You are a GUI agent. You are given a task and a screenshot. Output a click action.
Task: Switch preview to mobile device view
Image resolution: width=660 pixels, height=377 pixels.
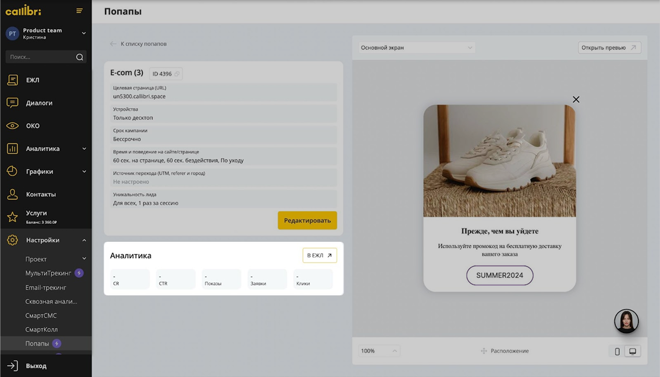tap(617, 351)
